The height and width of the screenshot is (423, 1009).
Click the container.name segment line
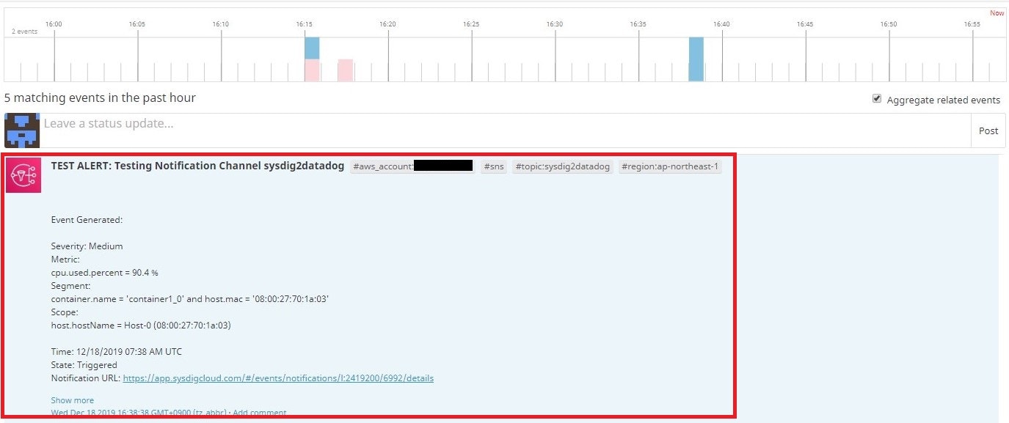coord(190,299)
